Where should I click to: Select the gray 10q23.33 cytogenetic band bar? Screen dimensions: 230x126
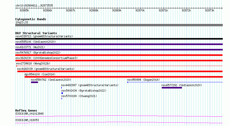click(x=119, y=25)
